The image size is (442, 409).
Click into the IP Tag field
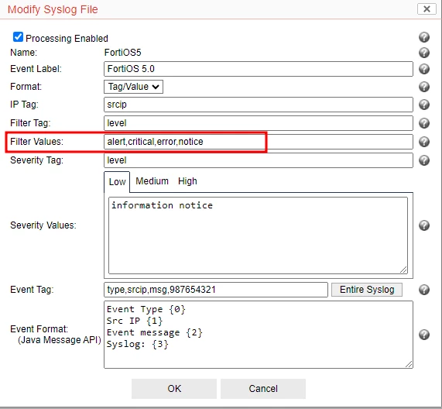point(259,105)
